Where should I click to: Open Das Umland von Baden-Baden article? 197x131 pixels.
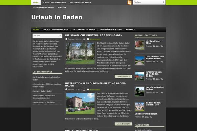155,58
